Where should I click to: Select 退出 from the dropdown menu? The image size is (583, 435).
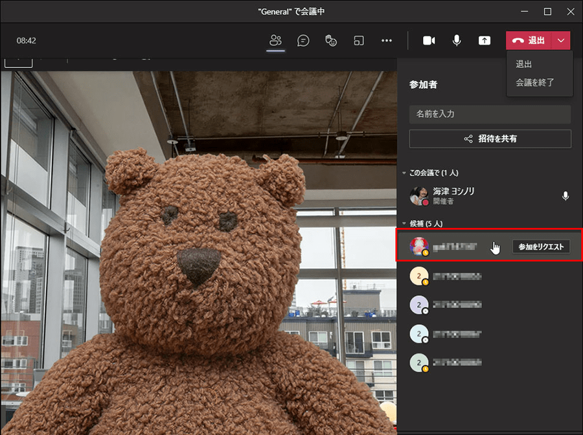click(524, 64)
